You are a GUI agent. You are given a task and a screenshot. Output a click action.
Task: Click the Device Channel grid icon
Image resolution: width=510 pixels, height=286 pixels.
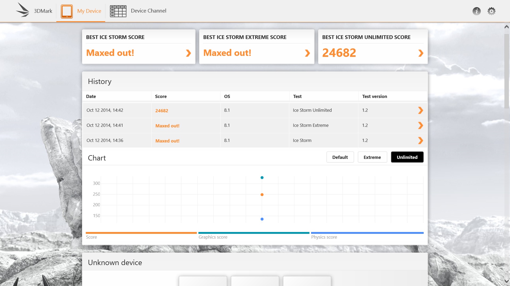[118, 11]
